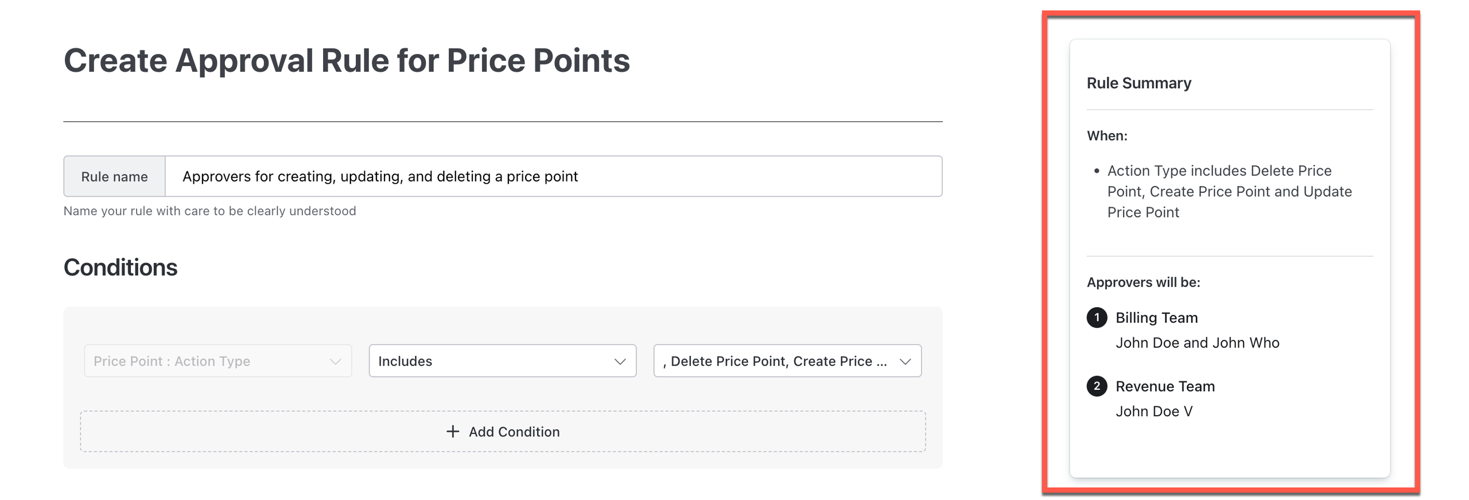The image size is (1469, 500).
Task: Click the Create Approval Rule page title
Action: 347,60
